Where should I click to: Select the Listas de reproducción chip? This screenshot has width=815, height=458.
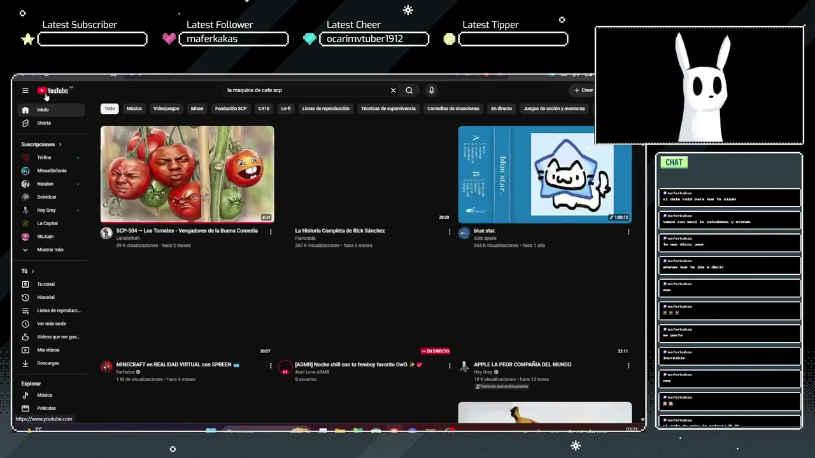(x=326, y=109)
